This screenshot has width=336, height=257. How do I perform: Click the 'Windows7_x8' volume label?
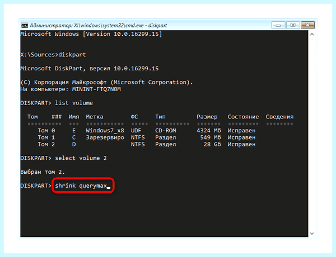pos(105,131)
